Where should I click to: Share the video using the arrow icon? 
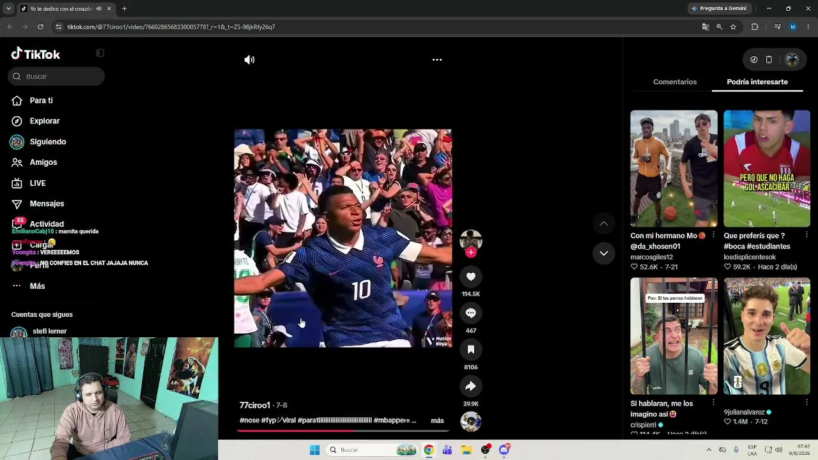point(471,386)
